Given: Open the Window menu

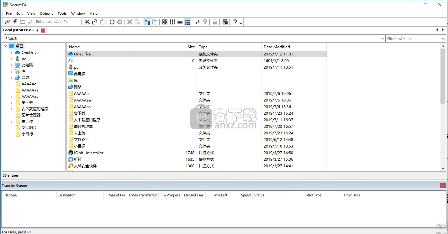Looking at the screenshot, I should click(x=78, y=13).
